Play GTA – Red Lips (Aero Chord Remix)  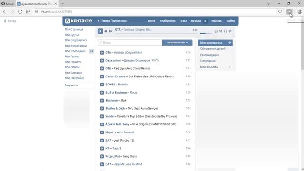pos(102,68)
